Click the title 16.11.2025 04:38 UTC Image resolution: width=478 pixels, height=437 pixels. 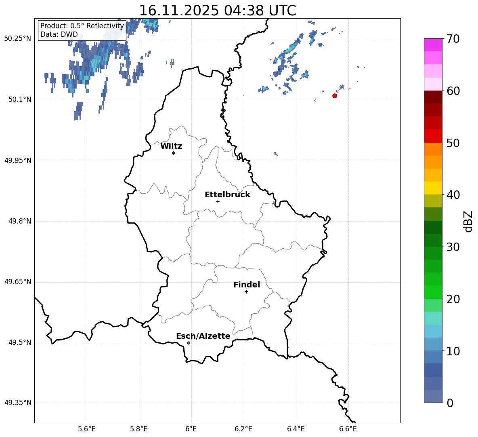tap(218, 11)
